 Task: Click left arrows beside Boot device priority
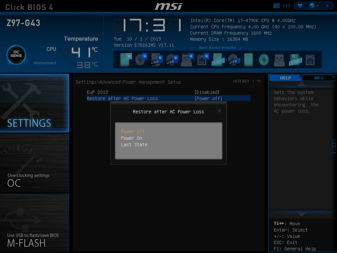(193, 47)
